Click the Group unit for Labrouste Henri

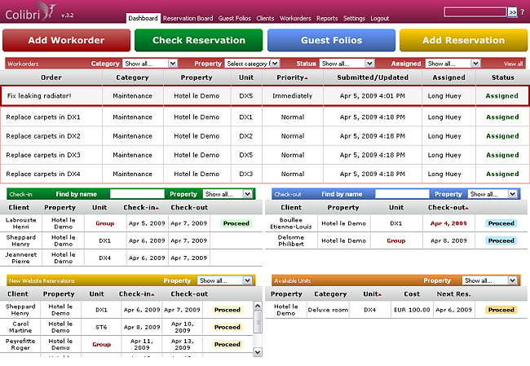pyautogui.click(x=105, y=223)
